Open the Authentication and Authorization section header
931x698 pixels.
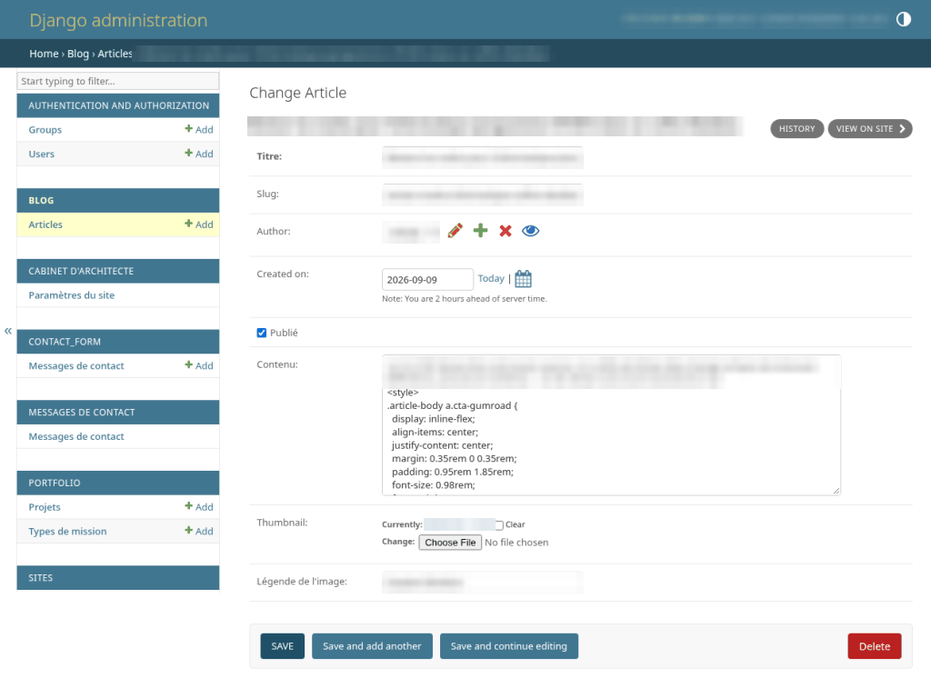coord(119,105)
